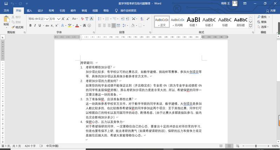Click the red font color swatch
This screenshot has height=150, width=280.
pos(78,26)
